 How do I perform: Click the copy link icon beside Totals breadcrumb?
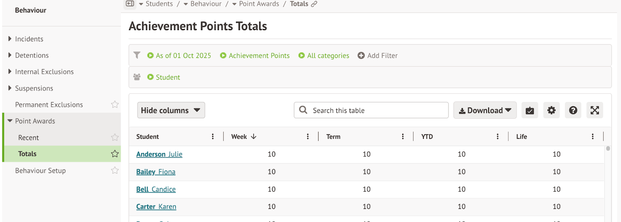tap(314, 4)
